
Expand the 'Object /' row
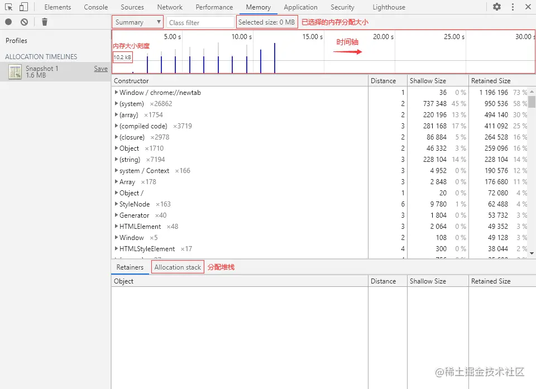click(x=116, y=193)
